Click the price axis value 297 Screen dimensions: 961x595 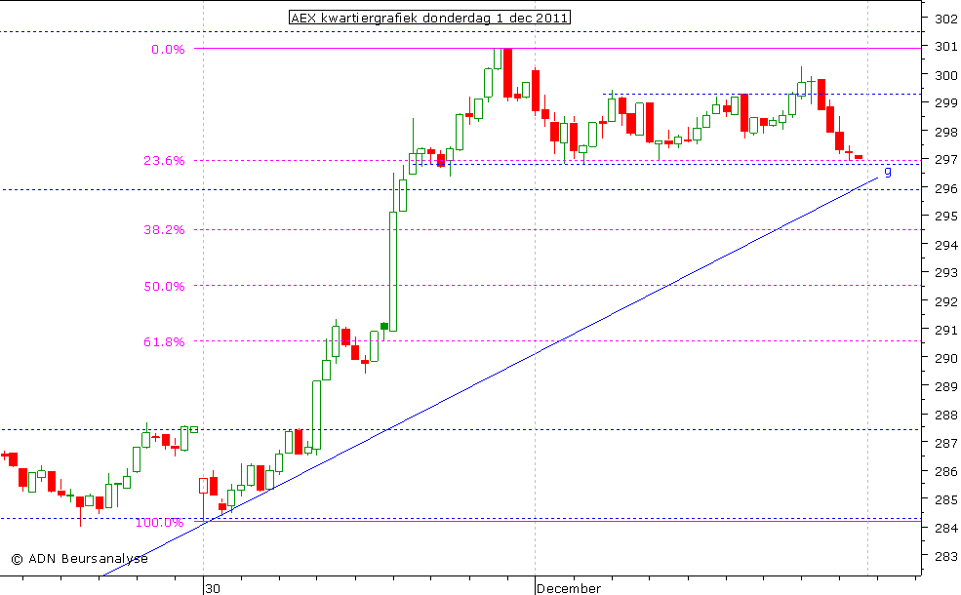point(946,160)
